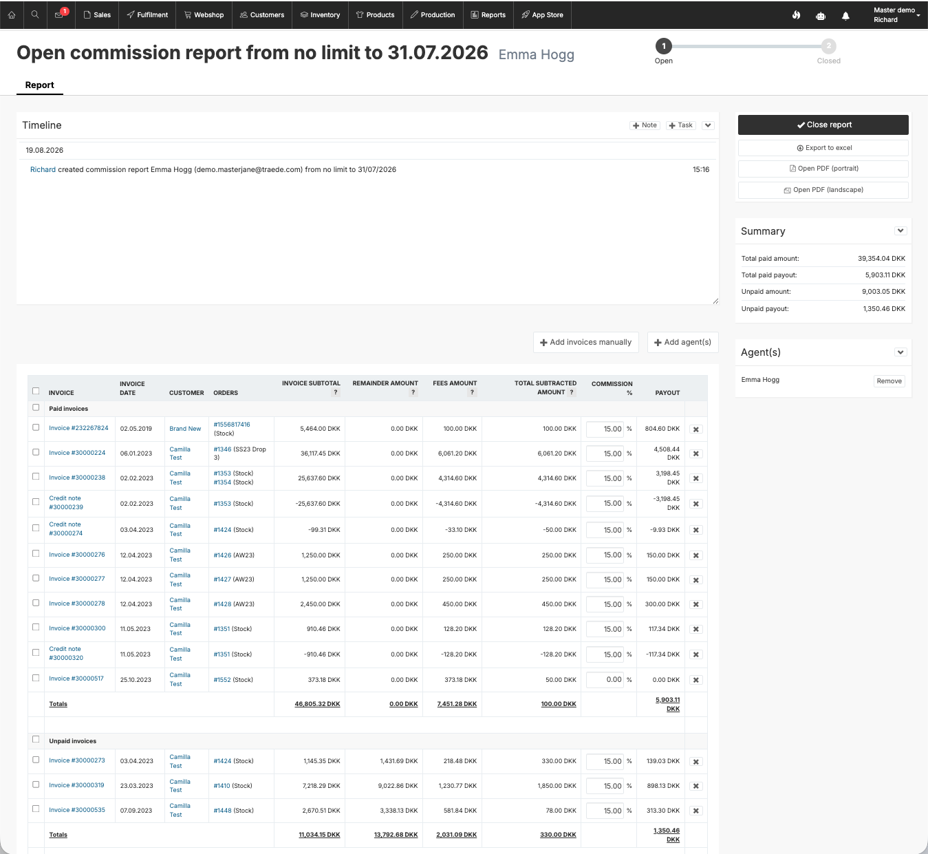Viewport: 928px width, 854px height.
Task: Click Add invoices manually
Action: click(586, 342)
